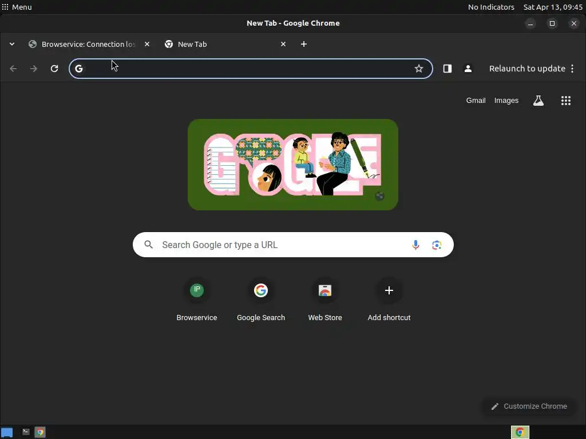This screenshot has height=439, width=586.
Task: Go back with the back arrow
Action: pyautogui.click(x=13, y=69)
